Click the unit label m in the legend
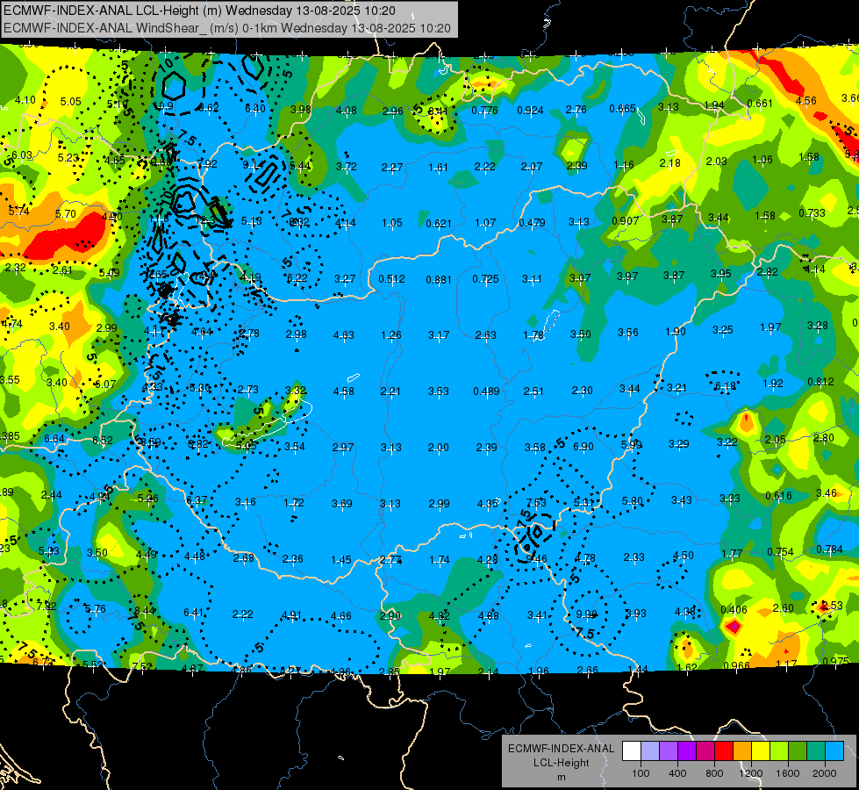 [561, 777]
